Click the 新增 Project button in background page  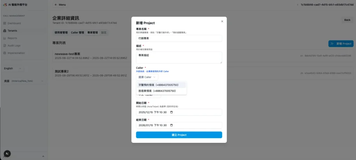(x=341, y=44)
